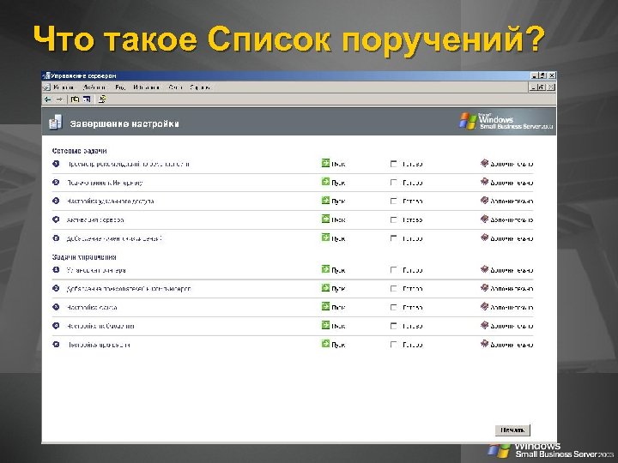This screenshot has height=463, width=618.
Task: Check Готово for Настройка наблюдения
Action: tap(393, 326)
